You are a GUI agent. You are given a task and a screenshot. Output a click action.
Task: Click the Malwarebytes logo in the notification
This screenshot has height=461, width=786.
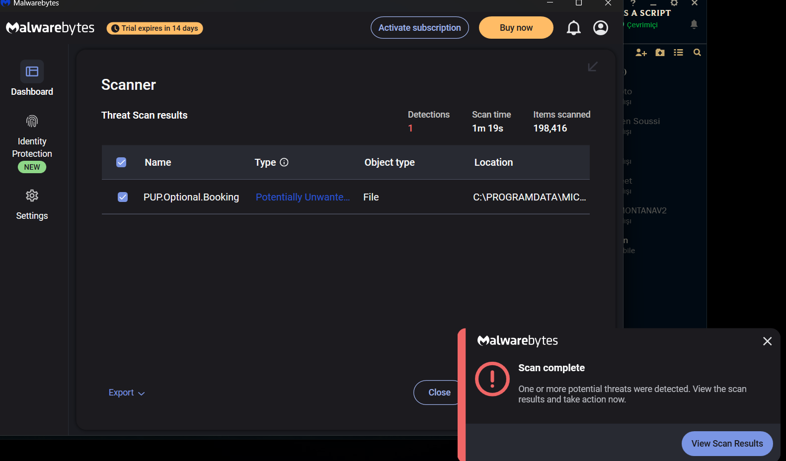pos(517,340)
